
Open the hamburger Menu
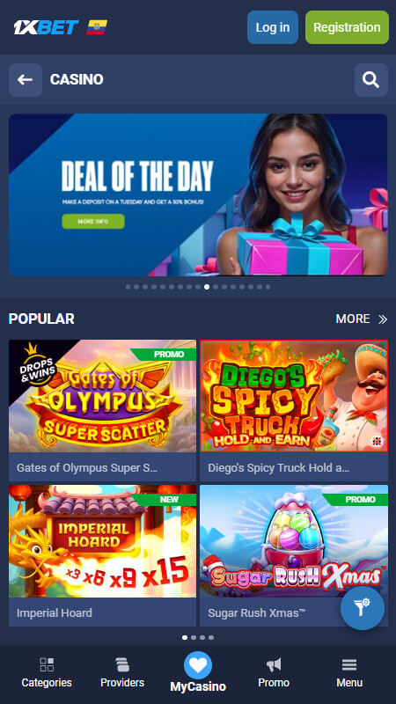349,673
